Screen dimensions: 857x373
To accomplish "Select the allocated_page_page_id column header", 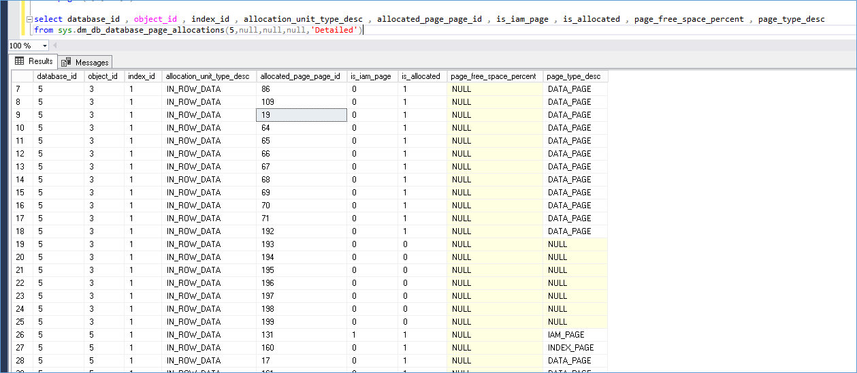I will click(x=302, y=76).
